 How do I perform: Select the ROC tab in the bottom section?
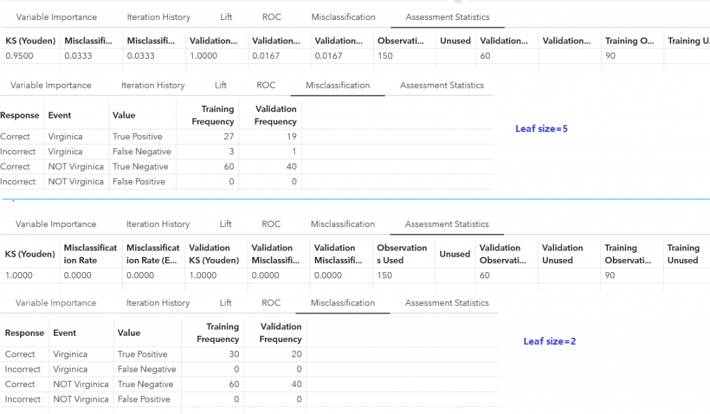click(x=270, y=303)
